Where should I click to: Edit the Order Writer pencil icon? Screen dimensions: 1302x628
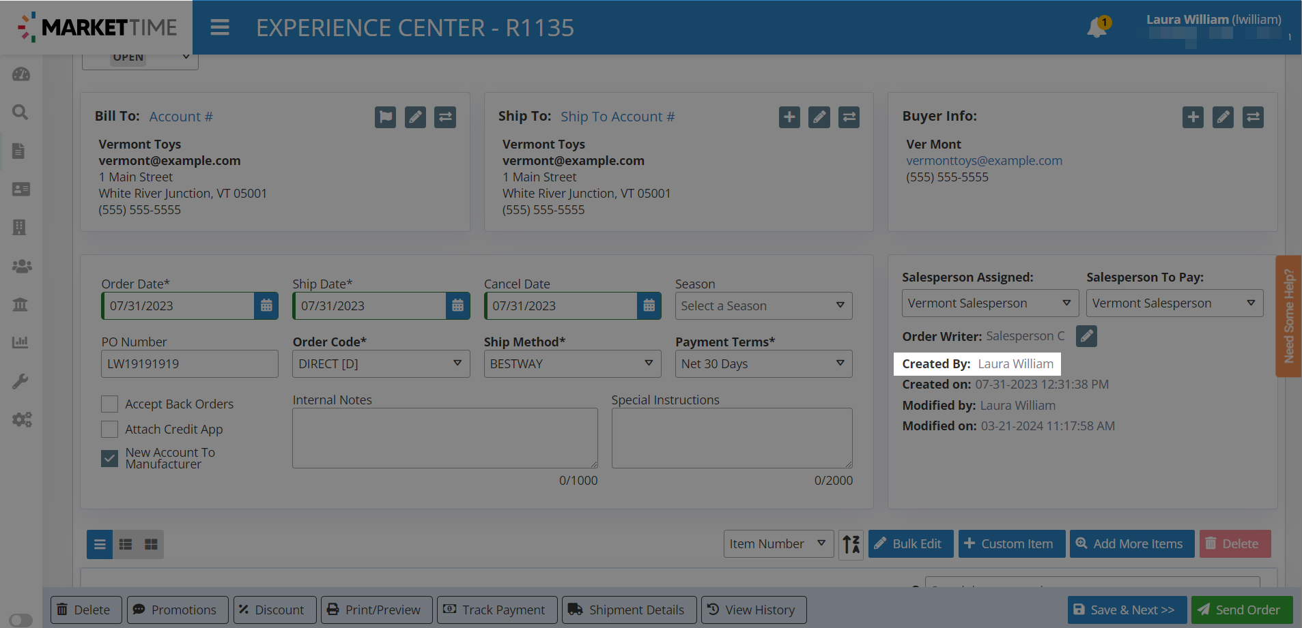point(1086,336)
